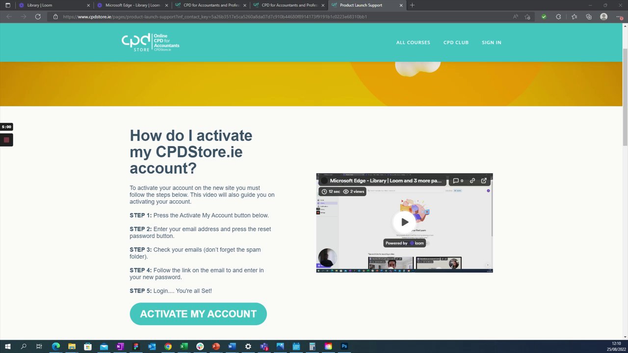628x353 pixels.
Task: Copy Loom video link icon
Action: pyautogui.click(x=472, y=180)
